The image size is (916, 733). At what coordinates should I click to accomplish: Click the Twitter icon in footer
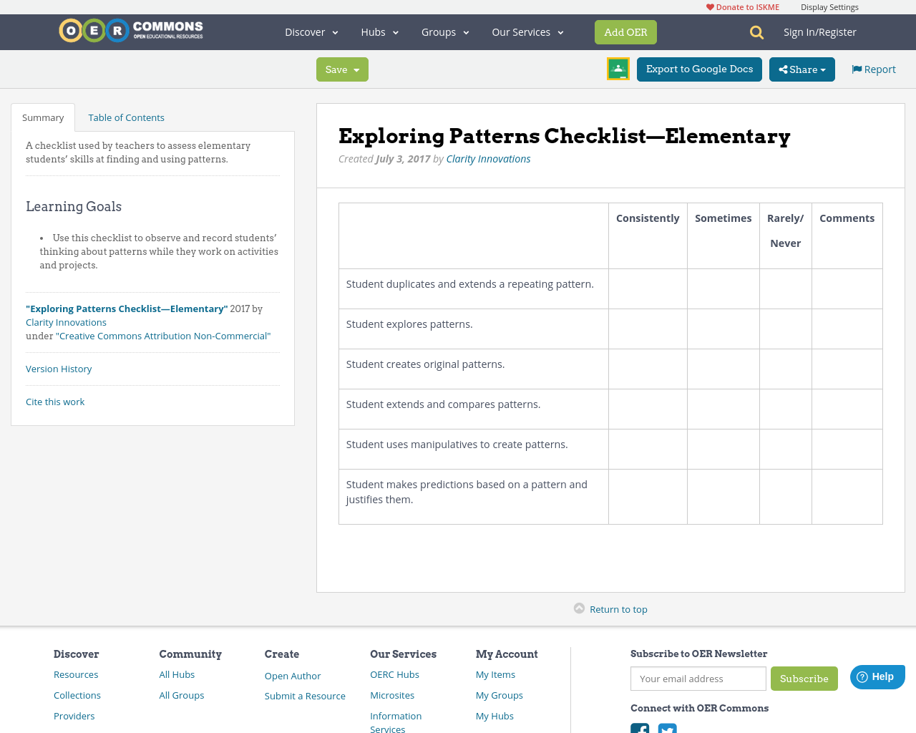668,729
